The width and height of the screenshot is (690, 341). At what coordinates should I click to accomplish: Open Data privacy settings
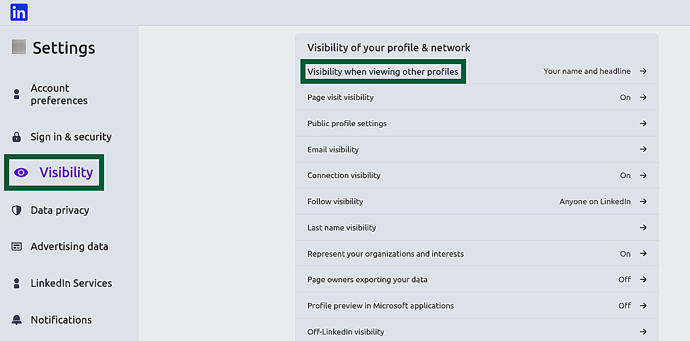tap(60, 210)
